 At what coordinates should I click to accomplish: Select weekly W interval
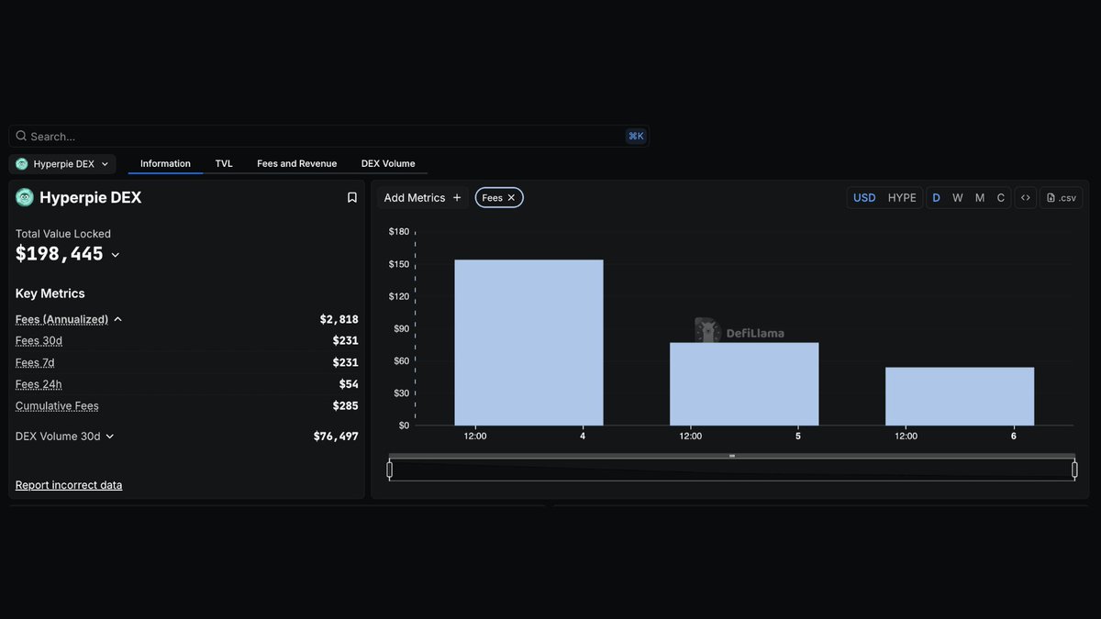958,197
